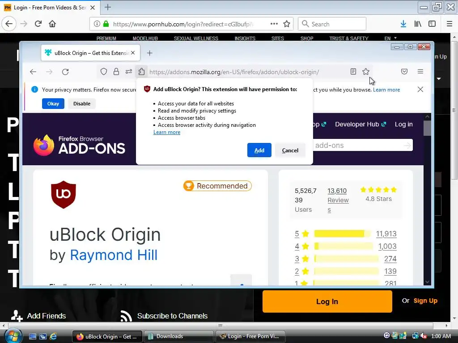
Task: Cancel the uBlock Origin install prompt
Action: 290,150
